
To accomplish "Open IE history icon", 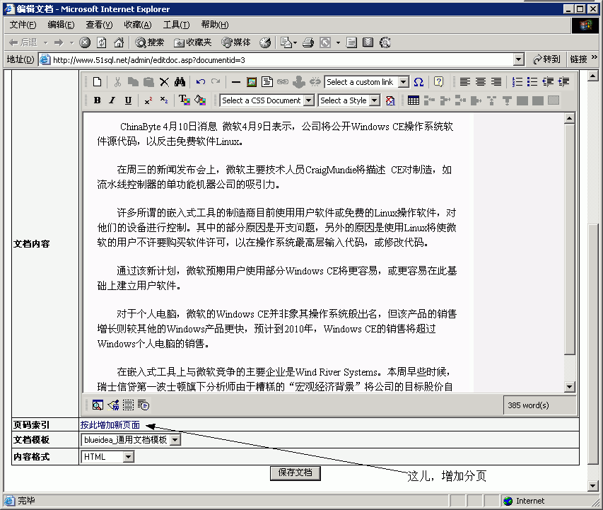I will point(265,42).
